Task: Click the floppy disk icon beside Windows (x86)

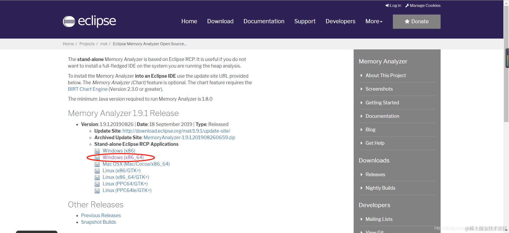Action: (97, 151)
